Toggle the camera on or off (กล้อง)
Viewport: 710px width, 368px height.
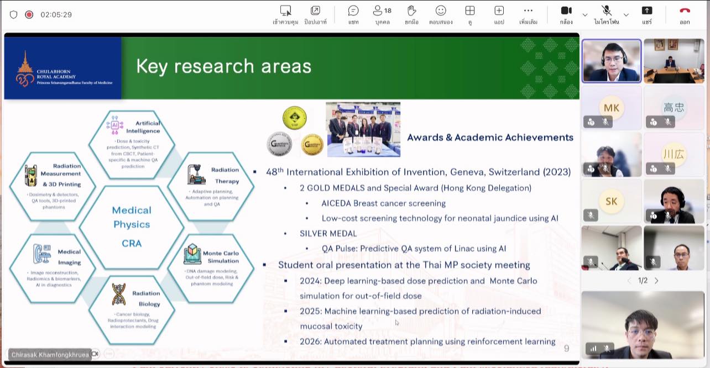pyautogui.click(x=566, y=14)
